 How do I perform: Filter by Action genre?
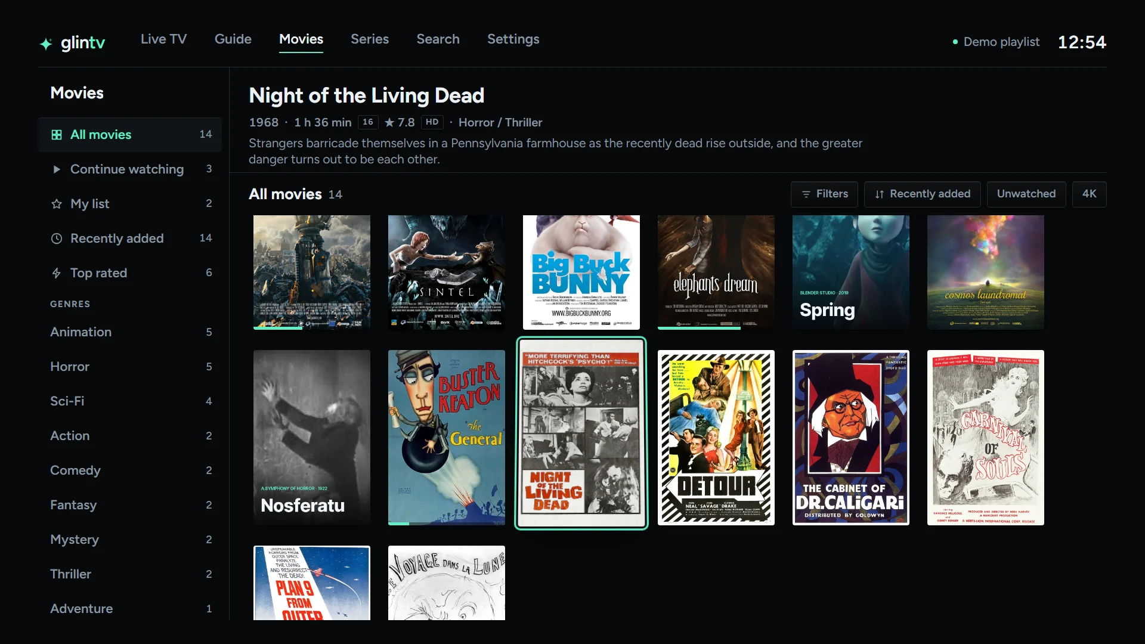(130, 436)
